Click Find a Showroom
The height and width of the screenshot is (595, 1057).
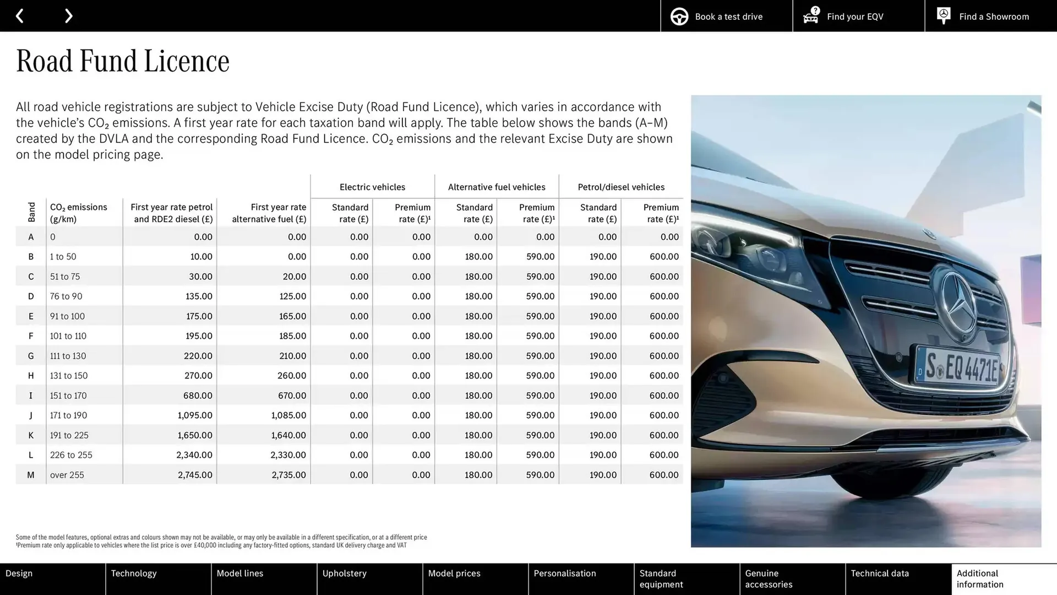tap(994, 16)
